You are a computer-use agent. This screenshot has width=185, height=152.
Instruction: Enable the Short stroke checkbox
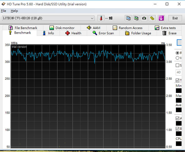coord(178,65)
